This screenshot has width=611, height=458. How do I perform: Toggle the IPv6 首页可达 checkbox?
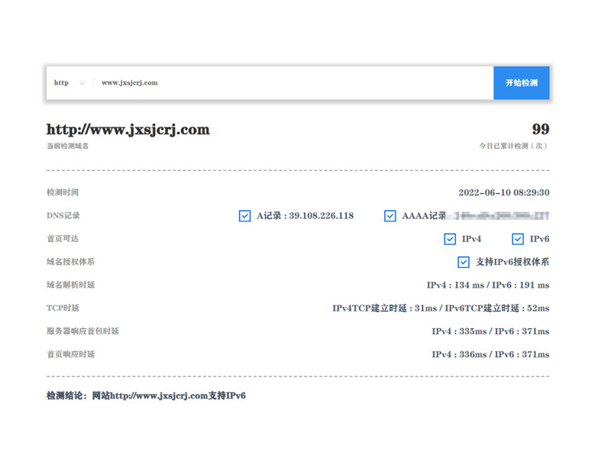(518, 239)
